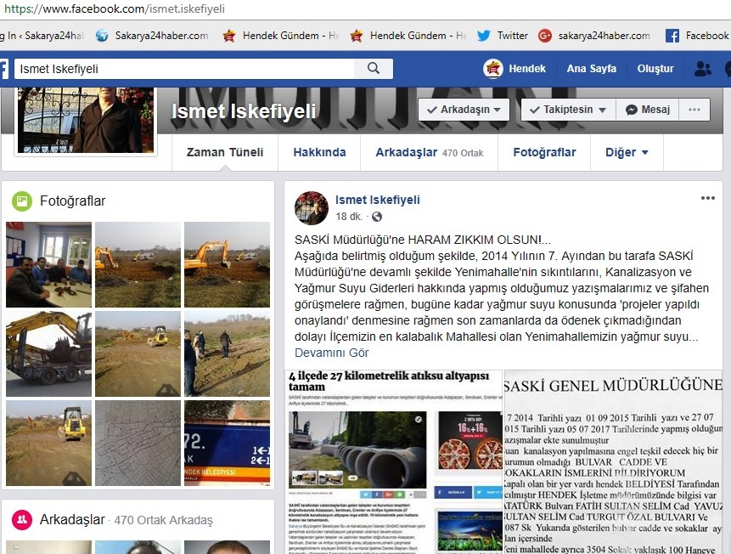Expand the Takiptesin follow dropdown
Image resolution: width=731 pixels, height=554 pixels.
coord(568,110)
